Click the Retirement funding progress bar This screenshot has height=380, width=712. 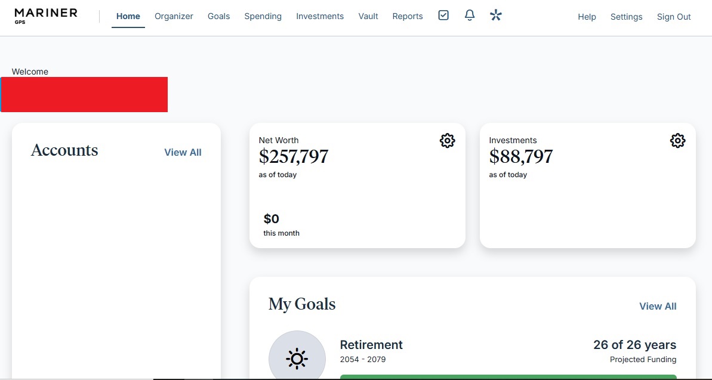(508, 377)
